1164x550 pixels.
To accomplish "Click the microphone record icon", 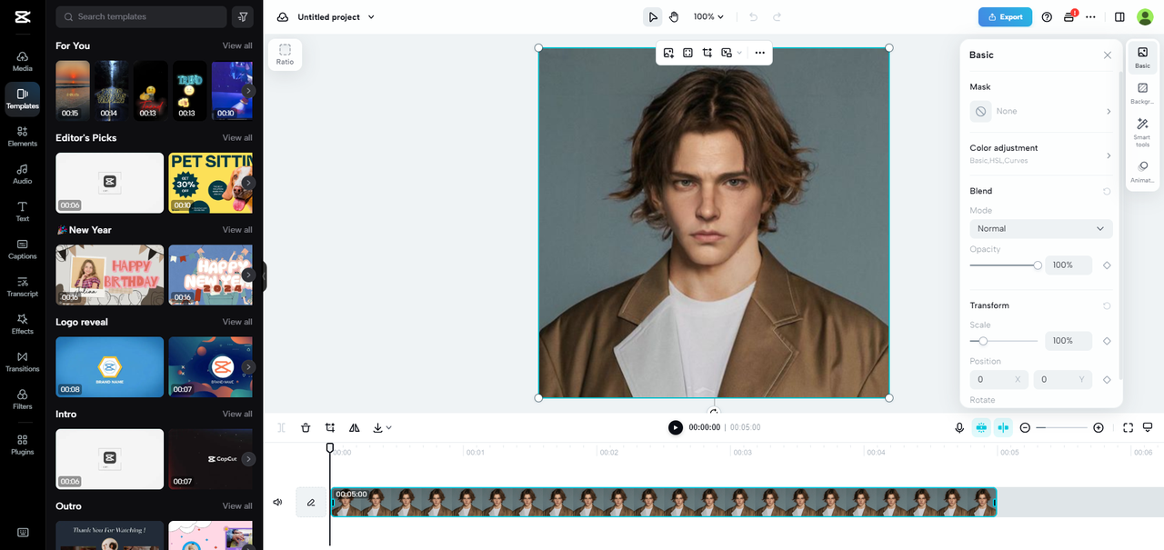I will 959,427.
